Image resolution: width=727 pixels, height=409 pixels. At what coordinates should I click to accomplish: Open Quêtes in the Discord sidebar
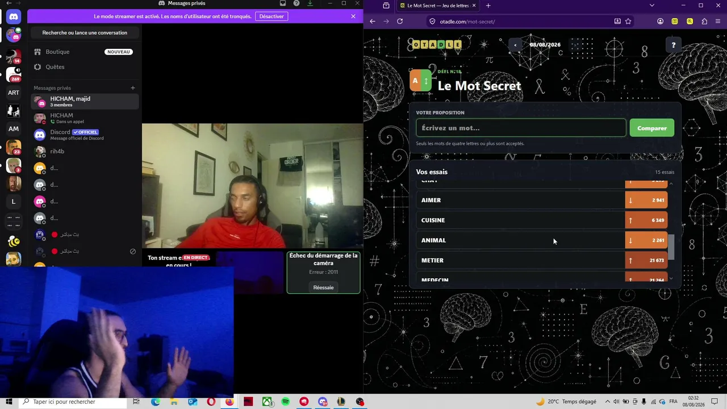[x=85, y=67]
